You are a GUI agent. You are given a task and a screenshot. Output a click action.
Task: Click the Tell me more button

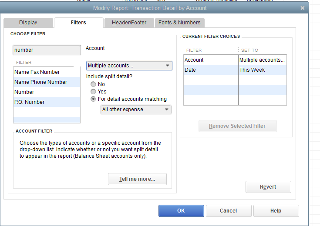137,179
